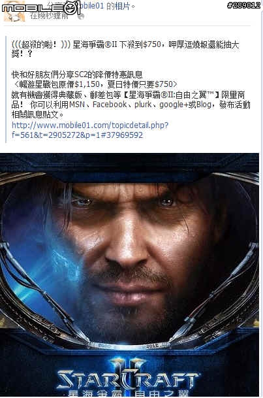Click the price line mentioning $1,150 and $750
Screen dimensions: 263x398
[x=95, y=84]
